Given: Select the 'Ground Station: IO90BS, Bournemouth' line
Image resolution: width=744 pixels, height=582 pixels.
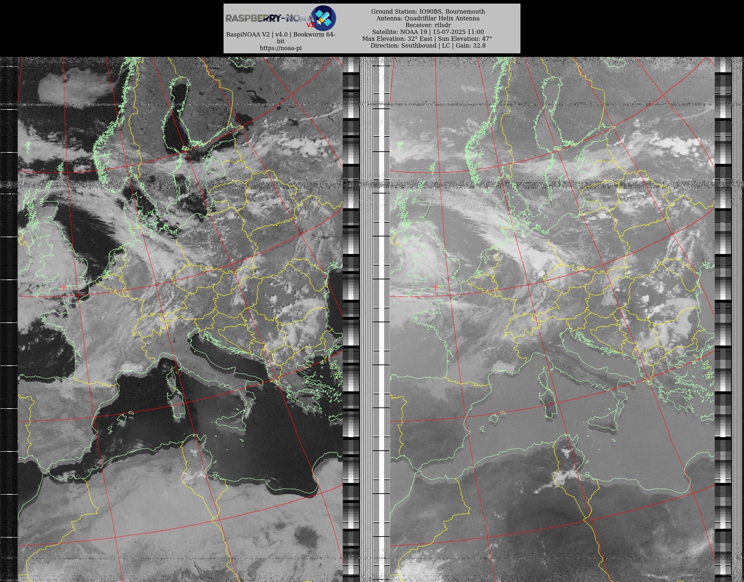Looking at the screenshot, I should [428, 11].
